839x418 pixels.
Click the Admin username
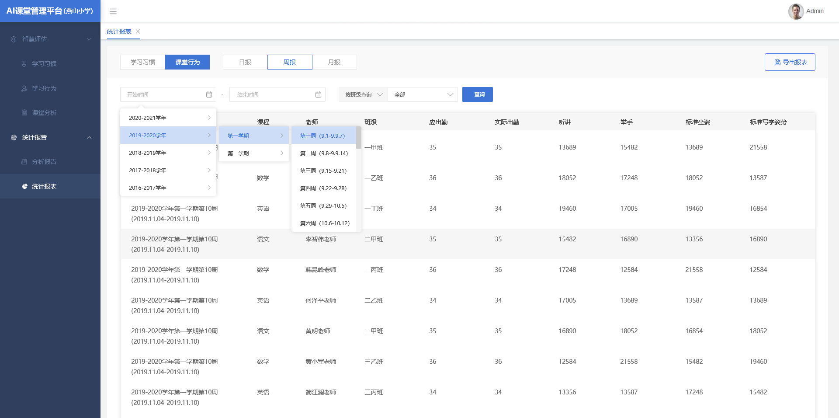pos(815,11)
